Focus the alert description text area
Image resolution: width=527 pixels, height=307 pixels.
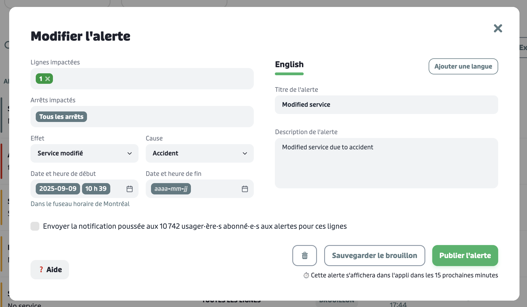pos(387,163)
